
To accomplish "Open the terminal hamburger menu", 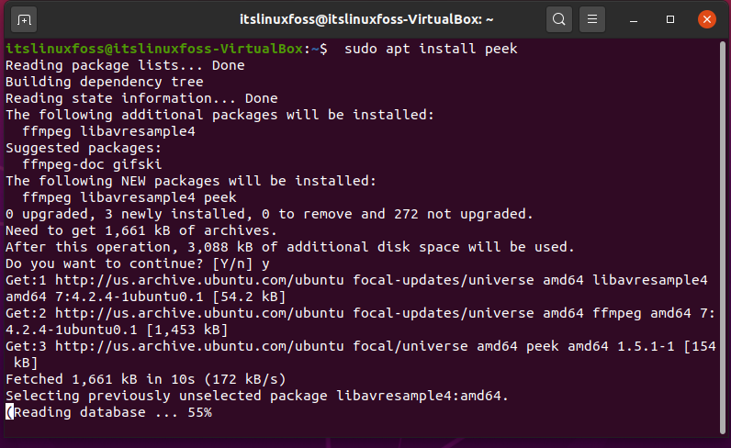I will point(592,19).
